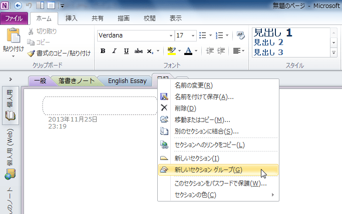
Task: Click 書式のコピー/貼り付け format painter
Action: point(59,53)
